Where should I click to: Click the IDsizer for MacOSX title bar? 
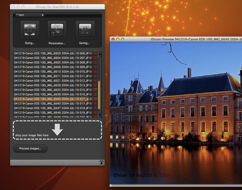[x=57, y=7]
